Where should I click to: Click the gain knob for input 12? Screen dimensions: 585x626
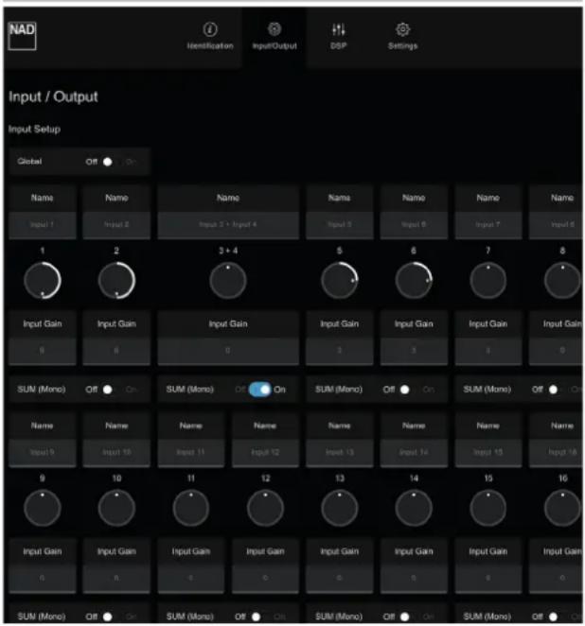pos(265,508)
